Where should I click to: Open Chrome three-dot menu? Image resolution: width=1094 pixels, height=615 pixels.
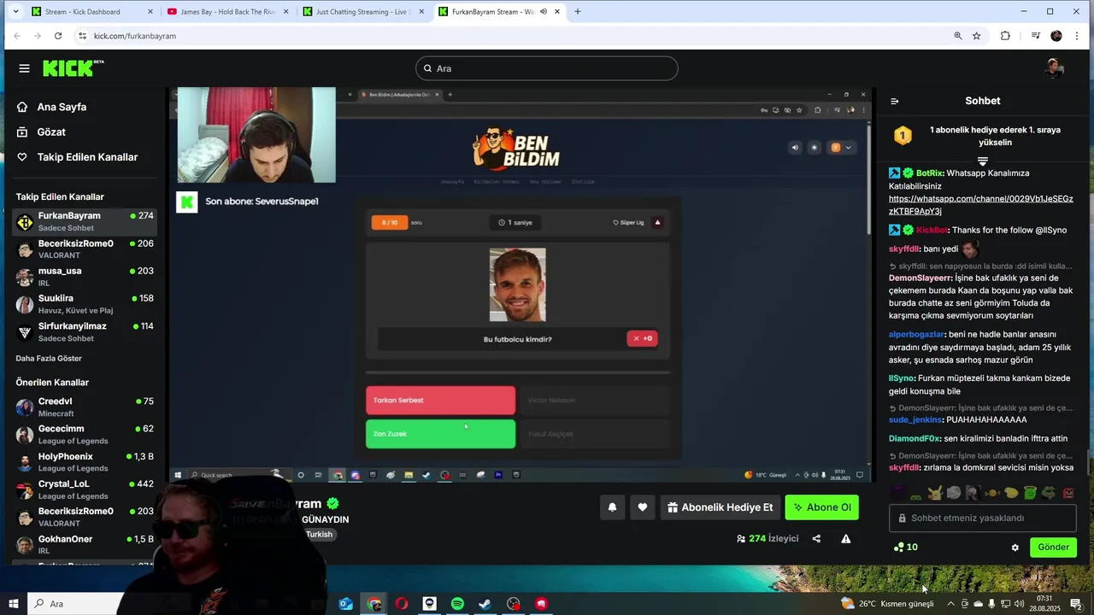pyautogui.click(x=1076, y=36)
